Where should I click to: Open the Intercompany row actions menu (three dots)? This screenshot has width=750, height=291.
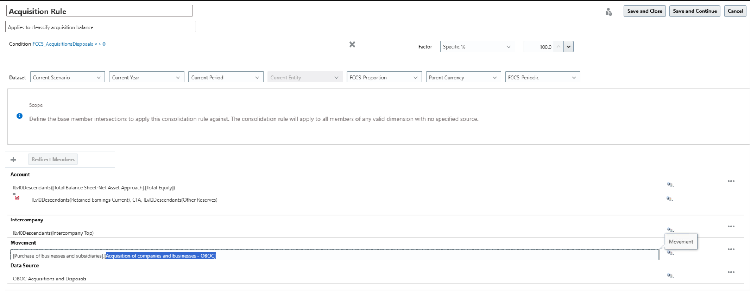coord(731,227)
